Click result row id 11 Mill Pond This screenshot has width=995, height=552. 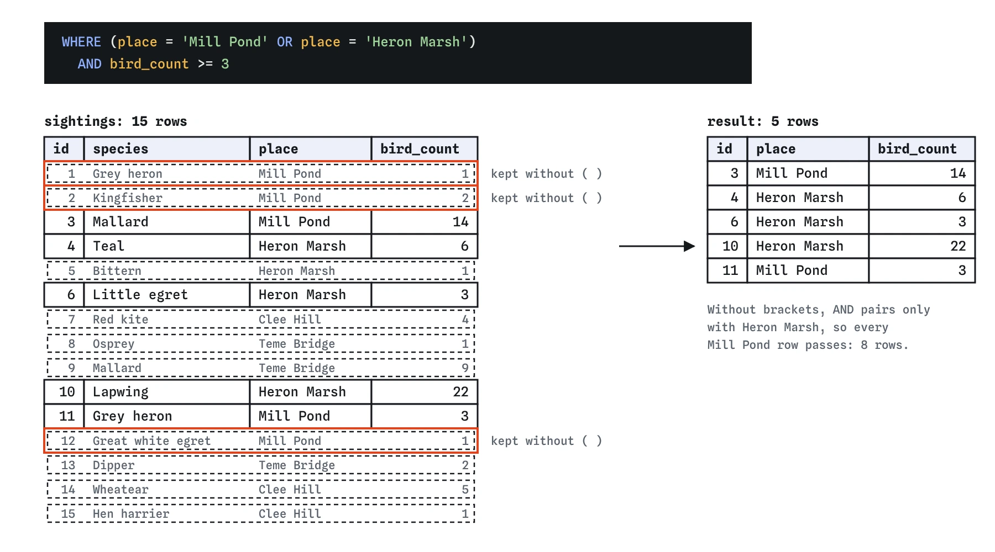pyautogui.click(x=841, y=270)
